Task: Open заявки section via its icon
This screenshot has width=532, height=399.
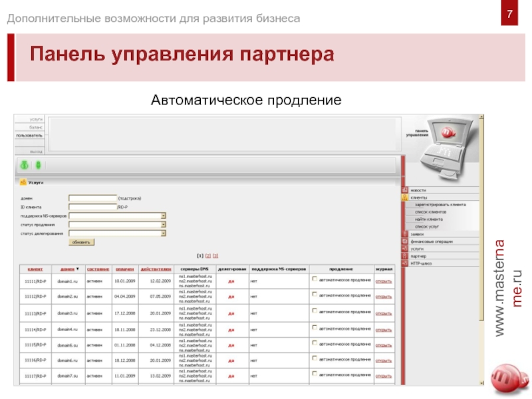Action: pyautogui.click(x=405, y=233)
